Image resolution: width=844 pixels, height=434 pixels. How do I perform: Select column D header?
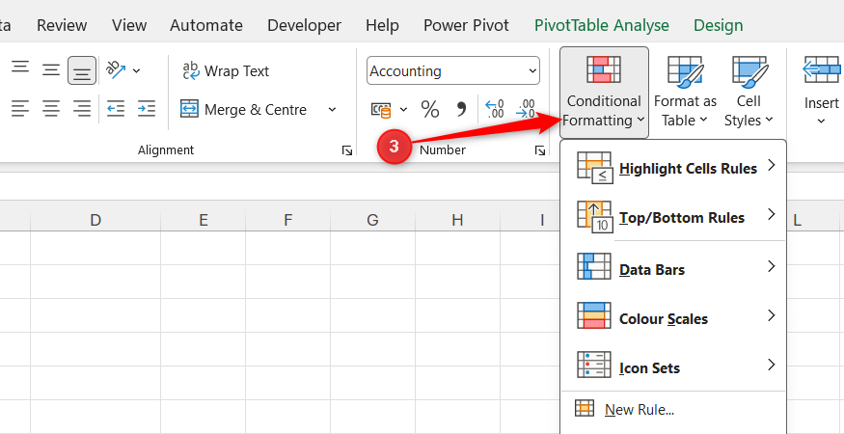(95, 220)
